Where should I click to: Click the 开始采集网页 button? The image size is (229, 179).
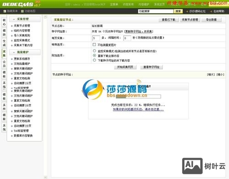(125, 67)
